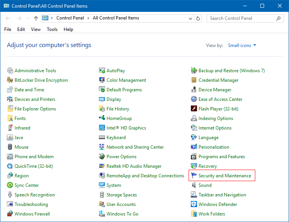The width and height of the screenshot is (289, 222).
Task: Open the Credential Manager link
Action: point(218,80)
